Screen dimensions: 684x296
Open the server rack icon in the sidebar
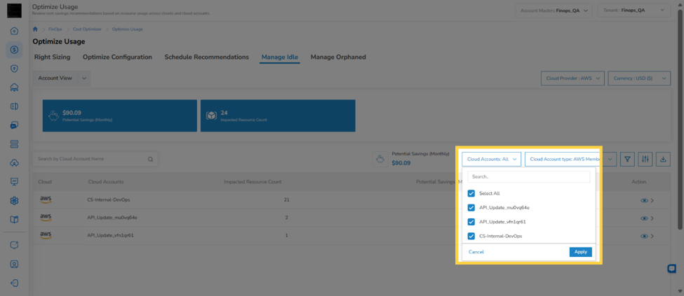click(14, 144)
